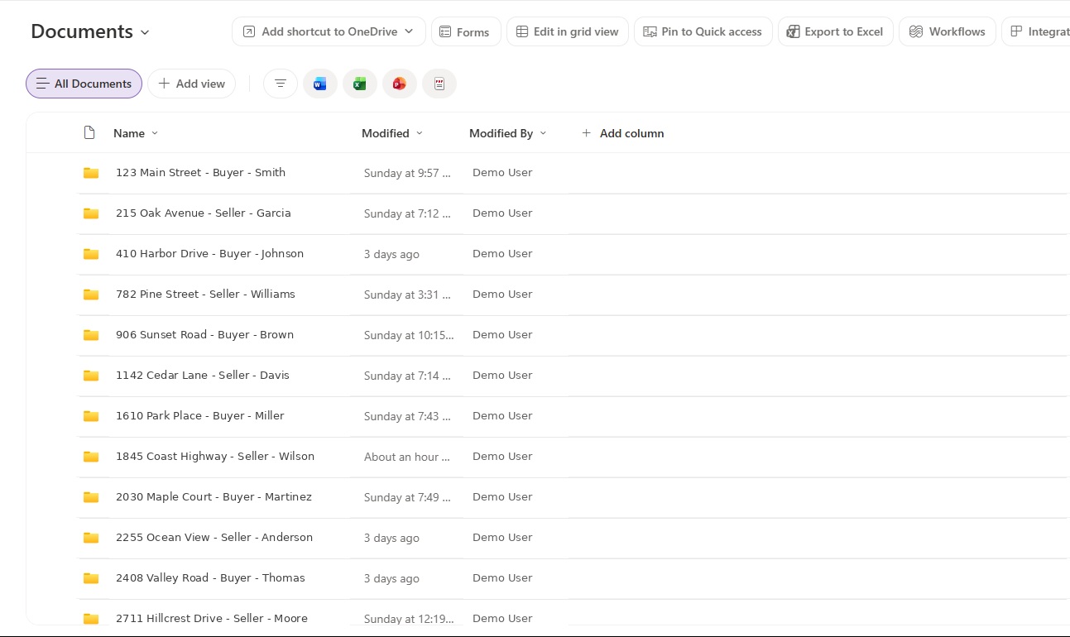Screen dimensions: 1070x637
Task: Click folder icon for 2408 Valley Road
Action: pyautogui.click(x=91, y=578)
